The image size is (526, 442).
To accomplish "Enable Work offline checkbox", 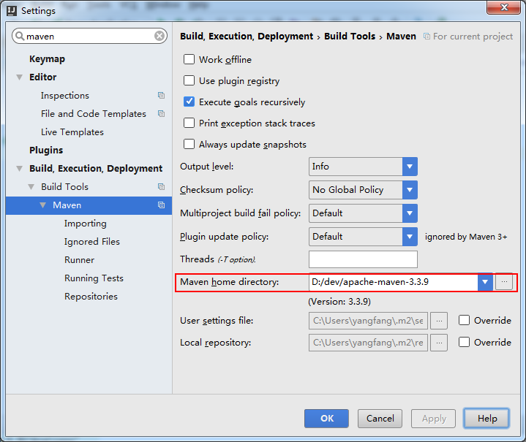I will click(x=189, y=59).
